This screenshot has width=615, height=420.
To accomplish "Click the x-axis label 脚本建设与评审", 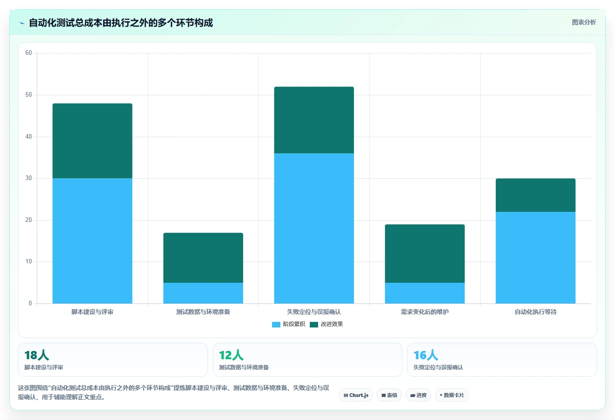I will coord(93,312).
